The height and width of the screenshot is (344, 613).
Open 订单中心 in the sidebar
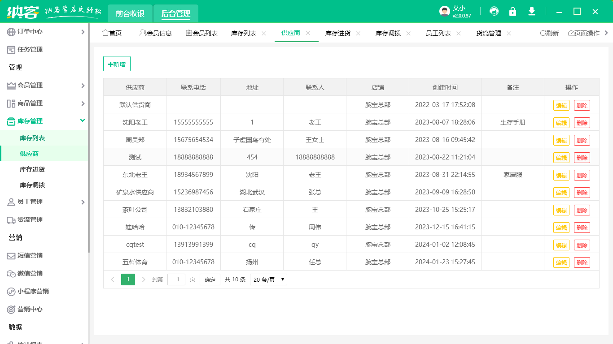tap(33, 32)
